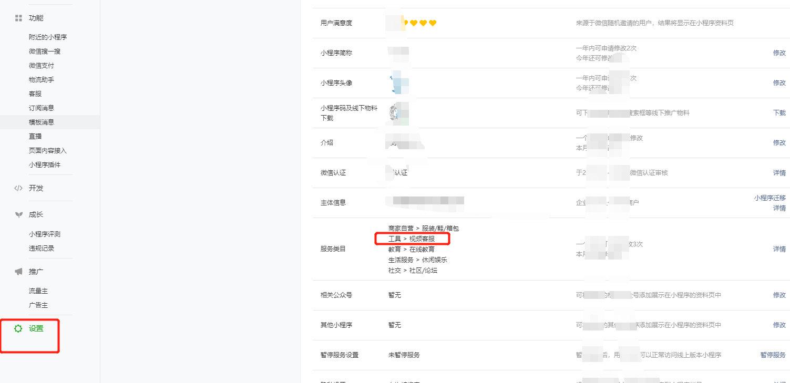Image resolution: width=790 pixels, height=383 pixels.
Task: Select 流量主 under 推广
Action: click(38, 291)
